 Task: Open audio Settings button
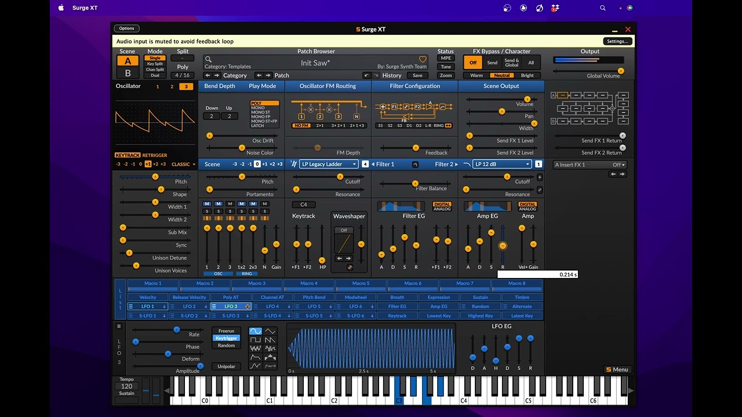[617, 41]
